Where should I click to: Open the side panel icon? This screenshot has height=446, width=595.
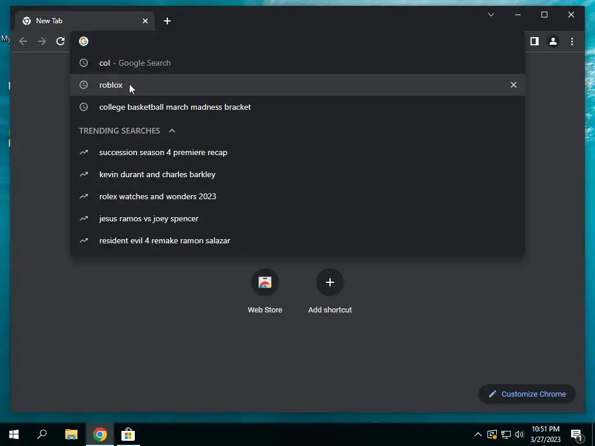coord(535,41)
